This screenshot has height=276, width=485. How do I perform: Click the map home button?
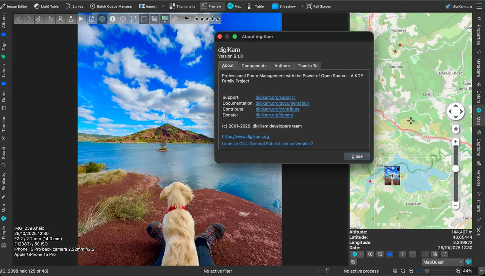[456, 129]
